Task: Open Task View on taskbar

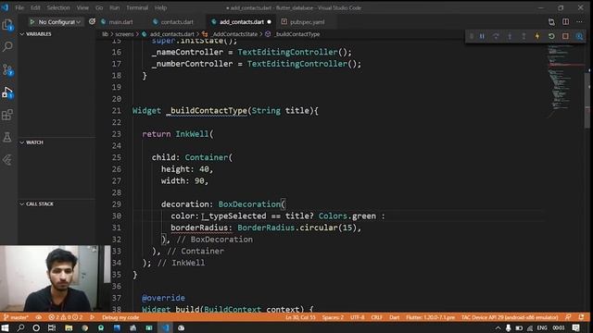Action: tap(52, 327)
